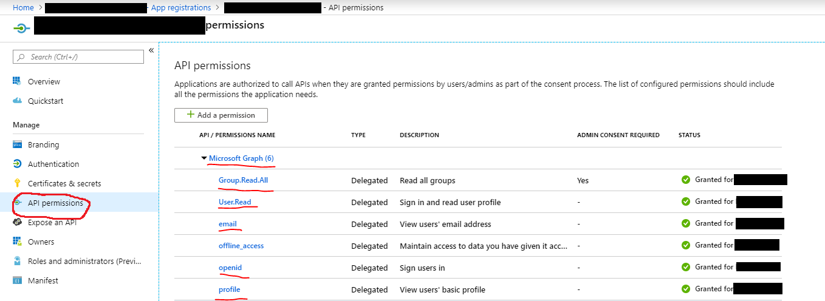Click the green check status for Group.Read.All
This screenshot has height=301, width=825.
[686, 180]
